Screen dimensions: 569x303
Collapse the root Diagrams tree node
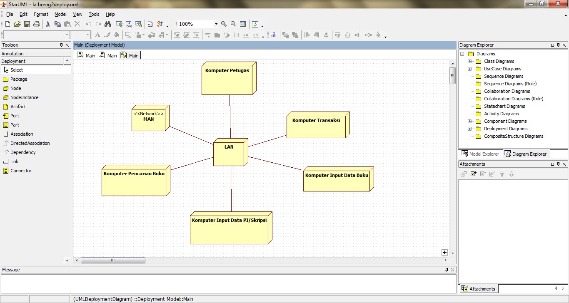tap(462, 54)
